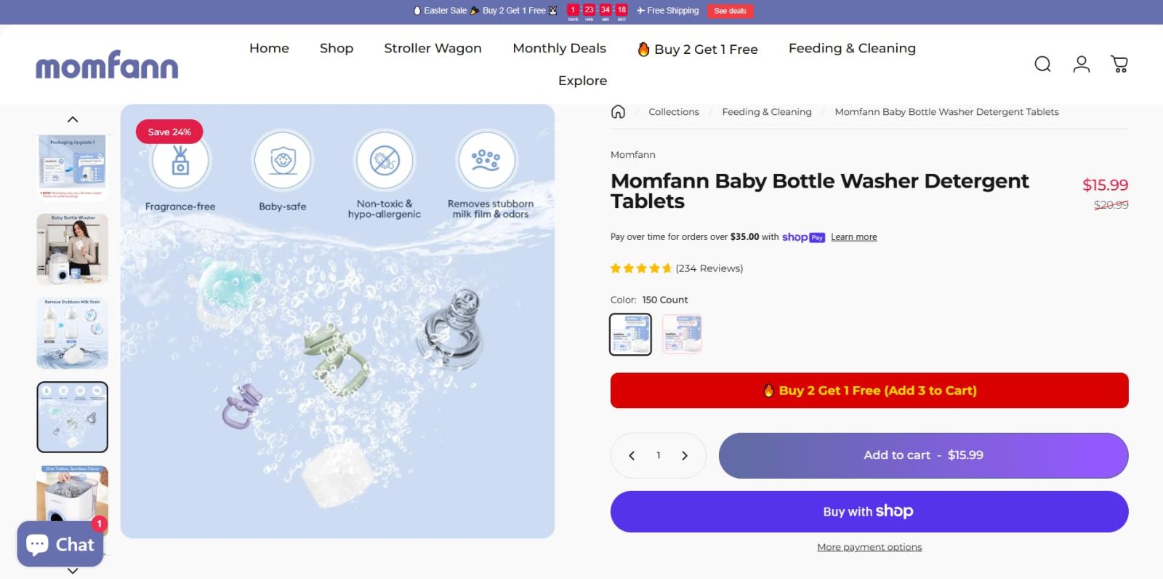Open the Learn more link
1163x579 pixels.
tap(853, 237)
